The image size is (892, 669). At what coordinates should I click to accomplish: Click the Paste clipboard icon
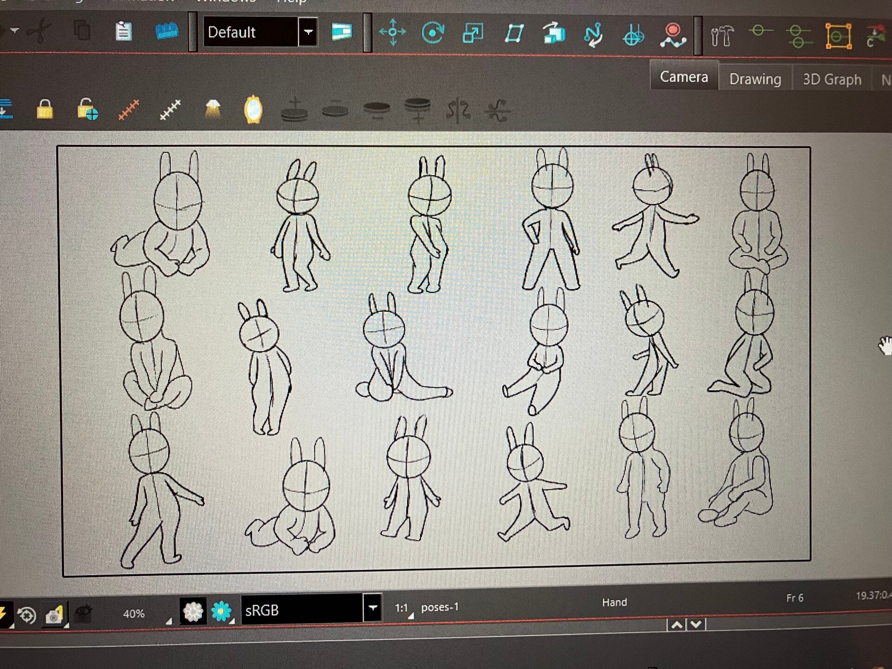124,32
